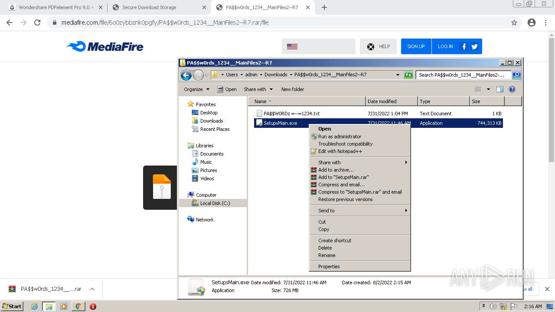Select Edit with Notepad++
Image resolution: width=555 pixels, height=312 pixels.
360,151
